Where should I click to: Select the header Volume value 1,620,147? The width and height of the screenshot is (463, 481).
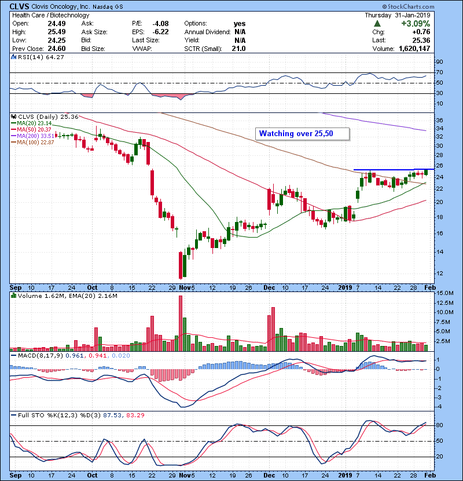[x=414, y=49]
